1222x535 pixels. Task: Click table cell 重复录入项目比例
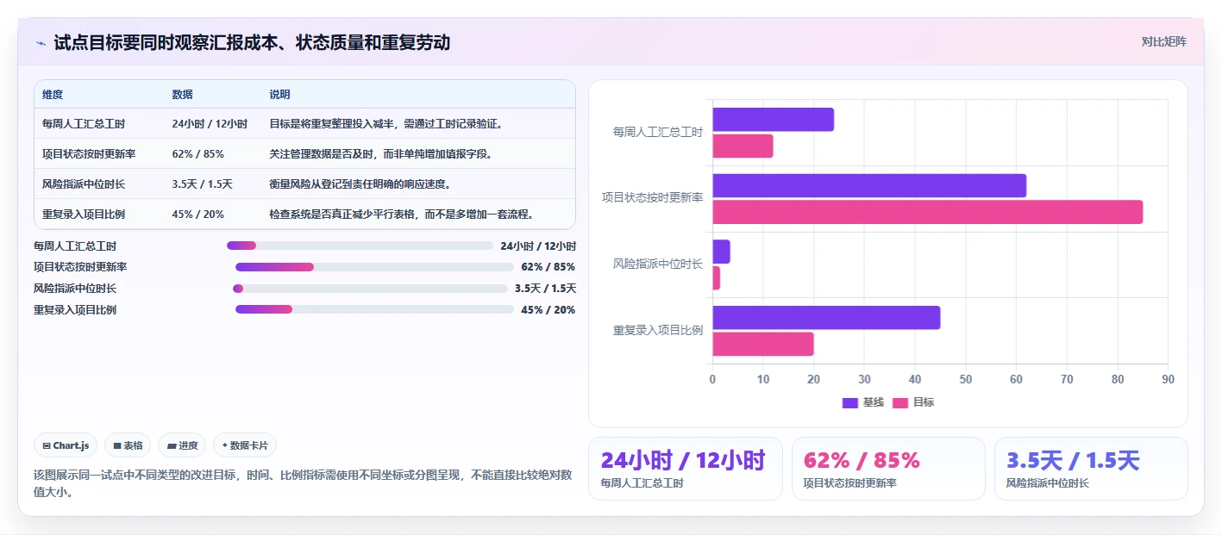(x=84, y=215)
